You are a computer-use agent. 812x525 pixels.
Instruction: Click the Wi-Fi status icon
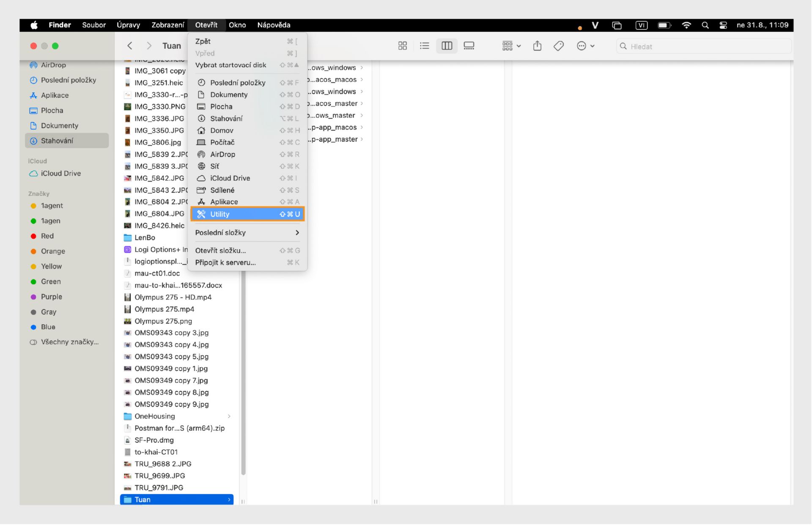686,25
